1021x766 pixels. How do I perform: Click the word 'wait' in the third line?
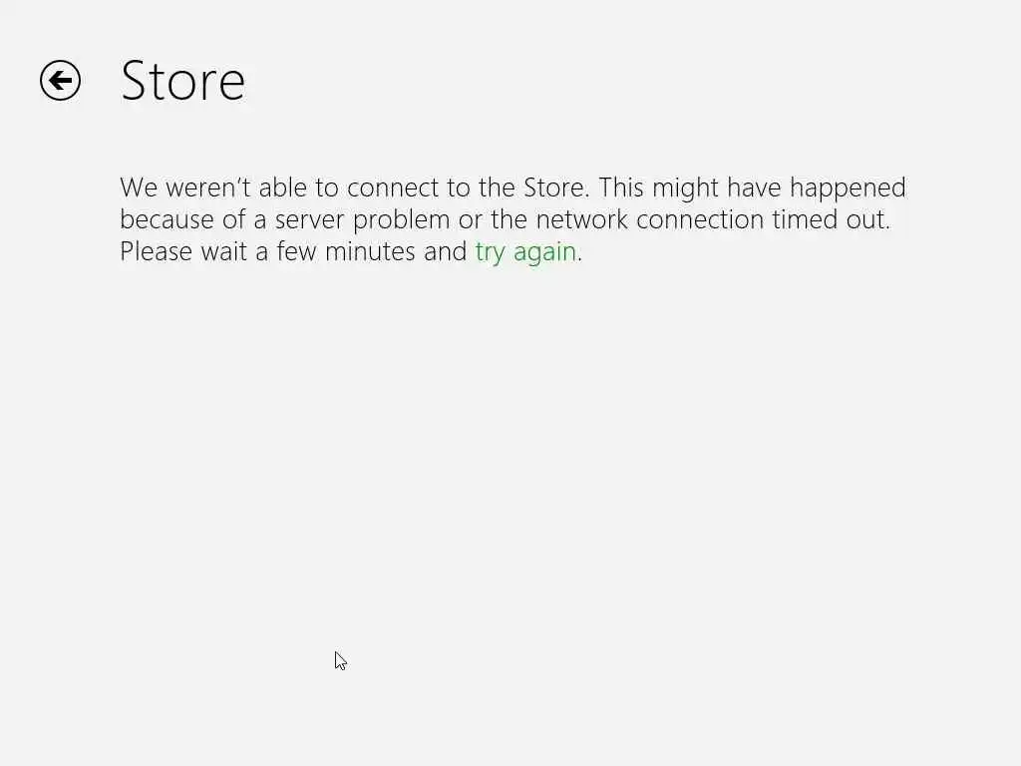click(224, 251)
